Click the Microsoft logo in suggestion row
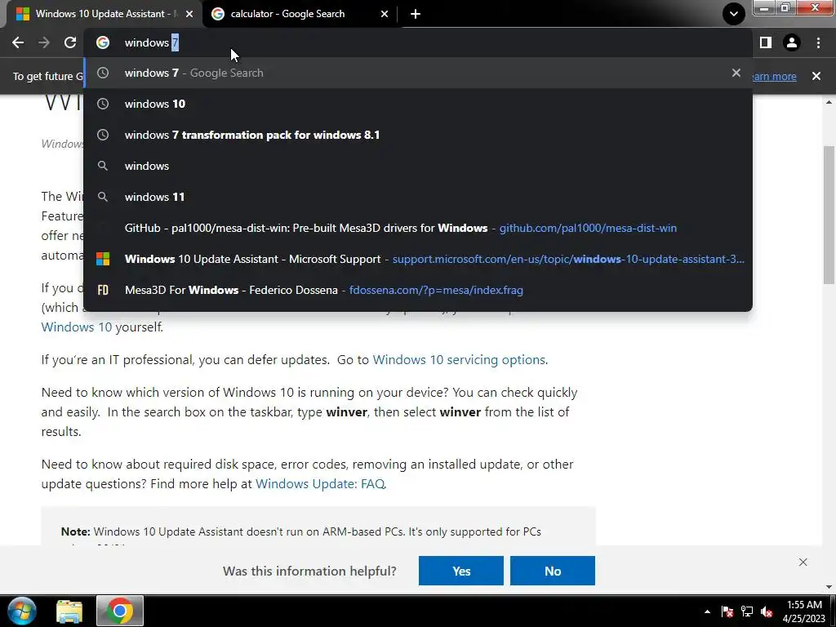 (103, 259)
